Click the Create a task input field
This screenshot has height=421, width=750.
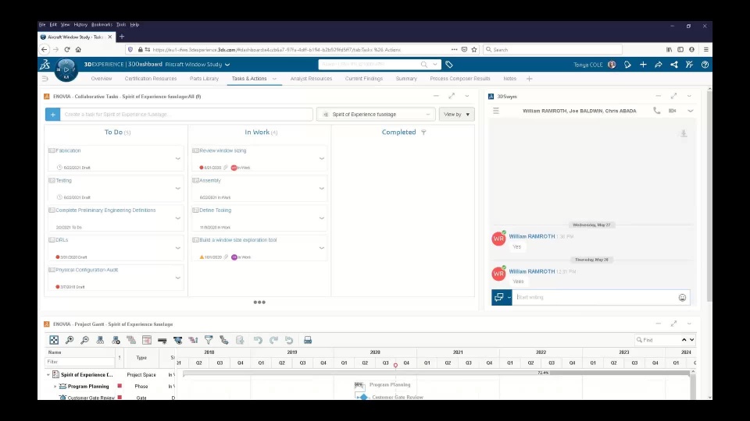click(187, 114)
